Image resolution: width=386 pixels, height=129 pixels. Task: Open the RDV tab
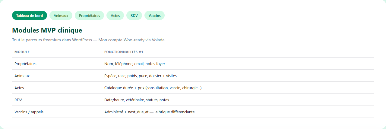pyautogui.click(x=134, y=15)
